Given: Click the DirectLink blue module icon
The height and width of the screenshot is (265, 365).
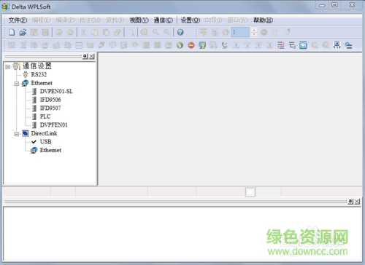Looking at the screenshot, I should click(26, 133).
